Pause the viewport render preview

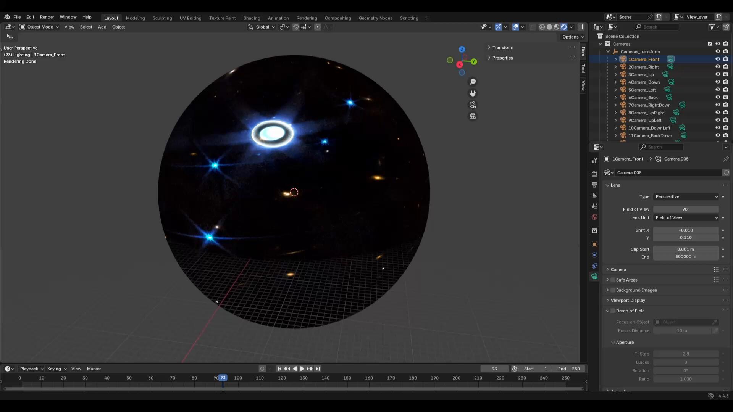coord(581,27)
